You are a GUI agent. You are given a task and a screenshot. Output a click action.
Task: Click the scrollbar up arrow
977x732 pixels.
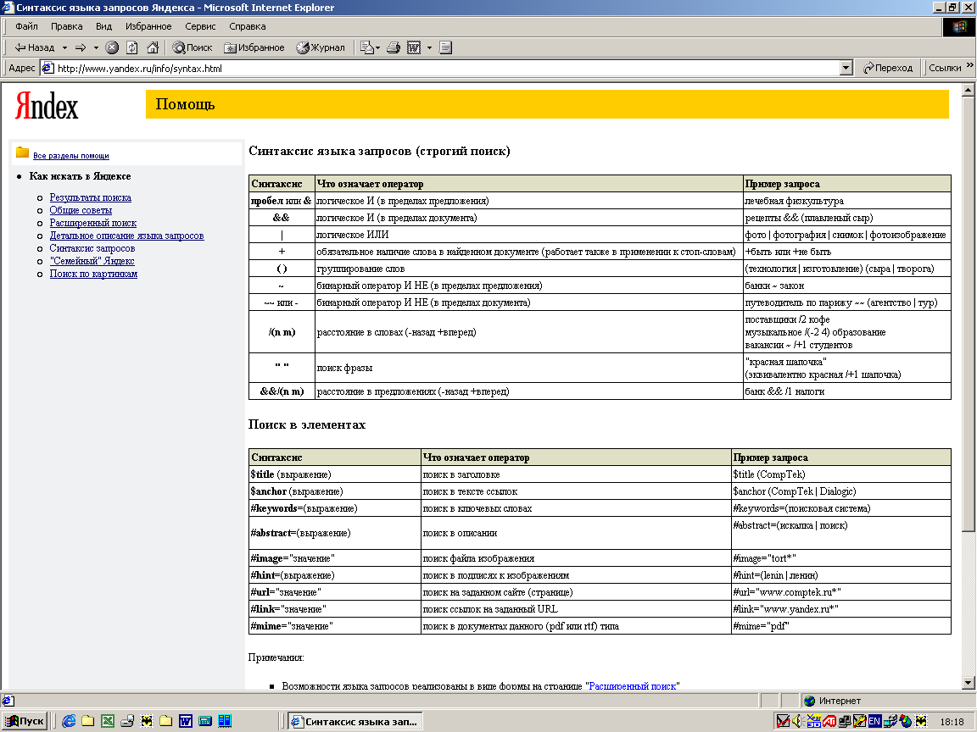(x=969, y=90)
